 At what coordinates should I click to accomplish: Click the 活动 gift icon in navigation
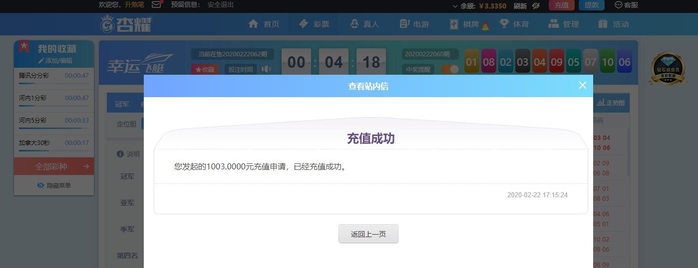coord(603,24)
